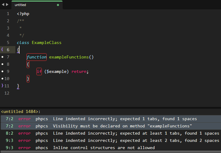The height and width of the screenshot is (153, 221).
Task: Open the 8:2 indentation error row
Action: coord(111,133)
